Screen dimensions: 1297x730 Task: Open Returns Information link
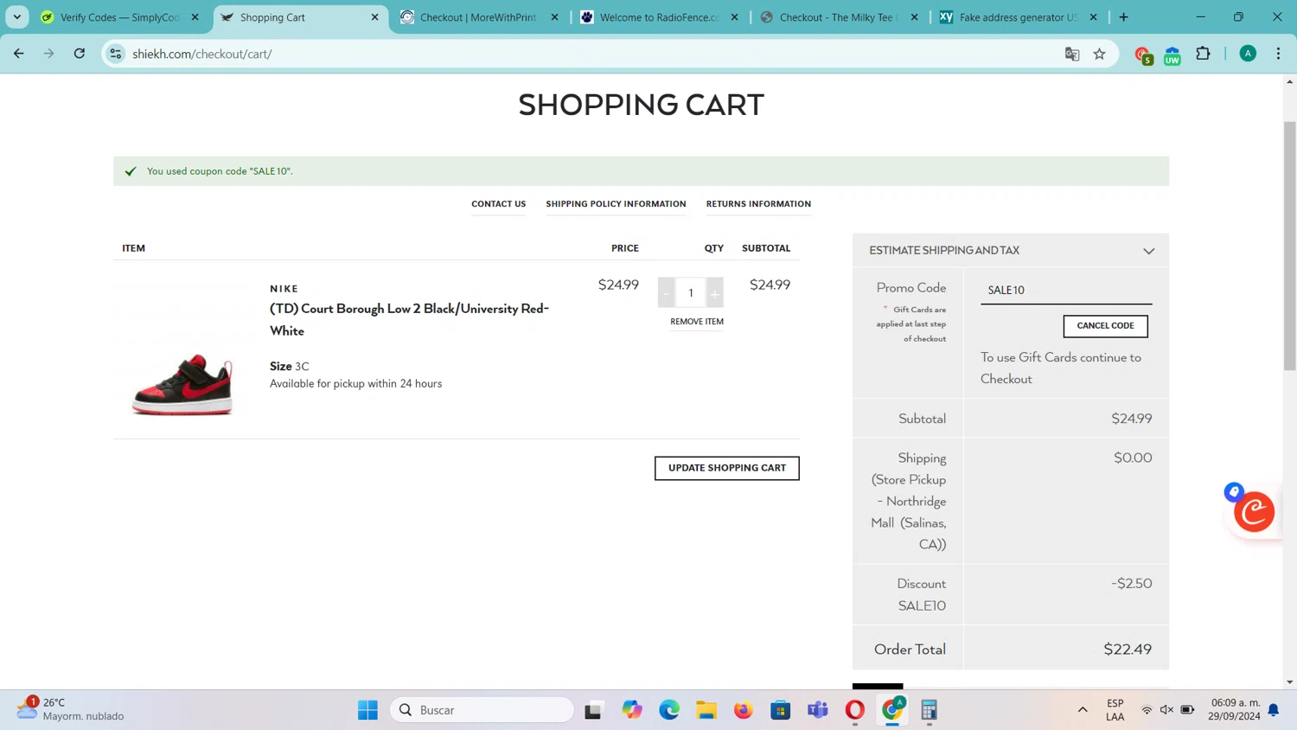point(758,204)
